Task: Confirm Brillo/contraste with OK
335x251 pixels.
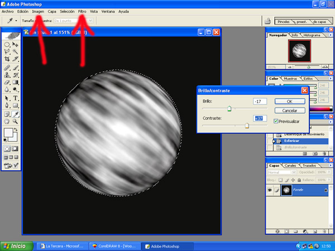Action: (290, 102)
